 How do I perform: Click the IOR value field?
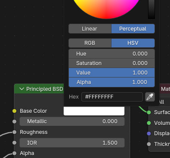click(72, 143)
